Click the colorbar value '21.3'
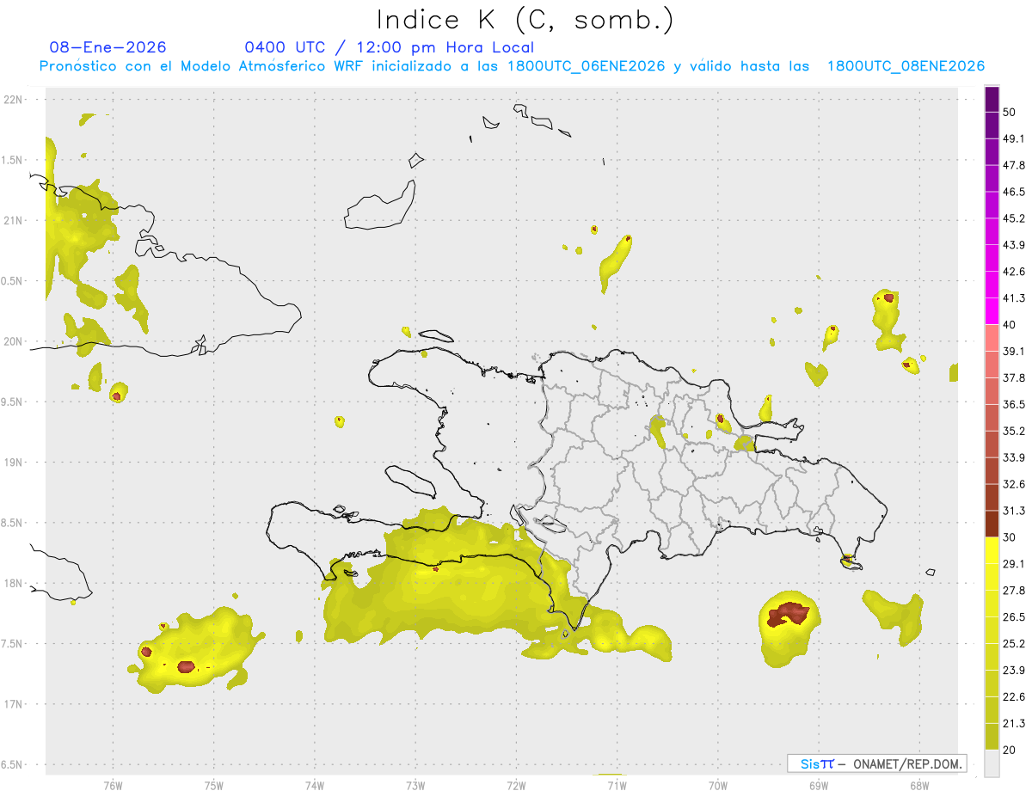 [1014, 723]
